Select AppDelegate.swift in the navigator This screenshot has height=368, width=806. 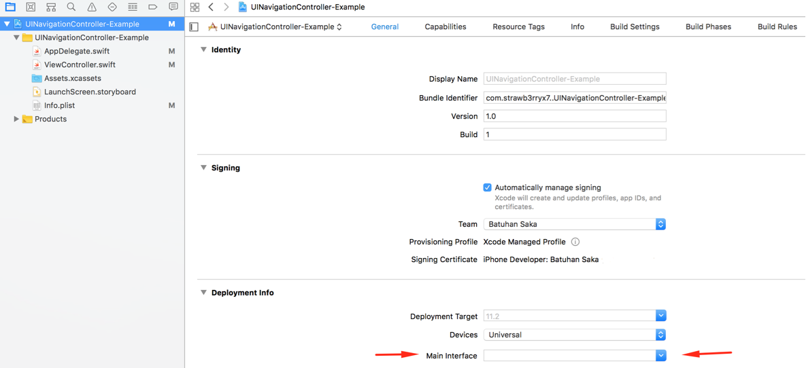[x=77, y=51]
